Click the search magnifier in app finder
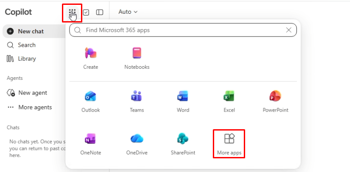The height and width of the screenshot is (172, 350). 77,30
